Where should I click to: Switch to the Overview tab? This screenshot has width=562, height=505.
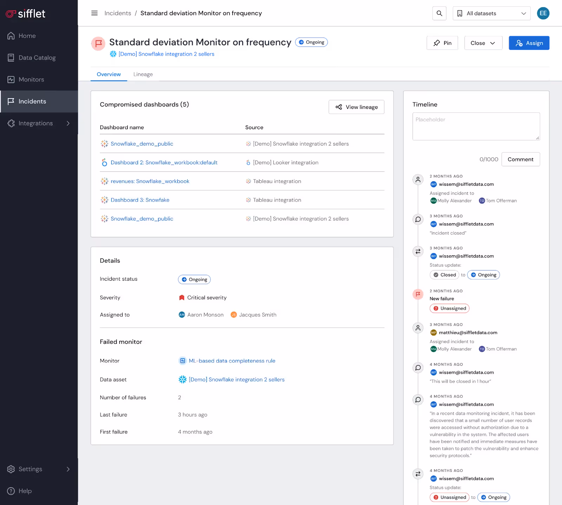click(109, 74)
